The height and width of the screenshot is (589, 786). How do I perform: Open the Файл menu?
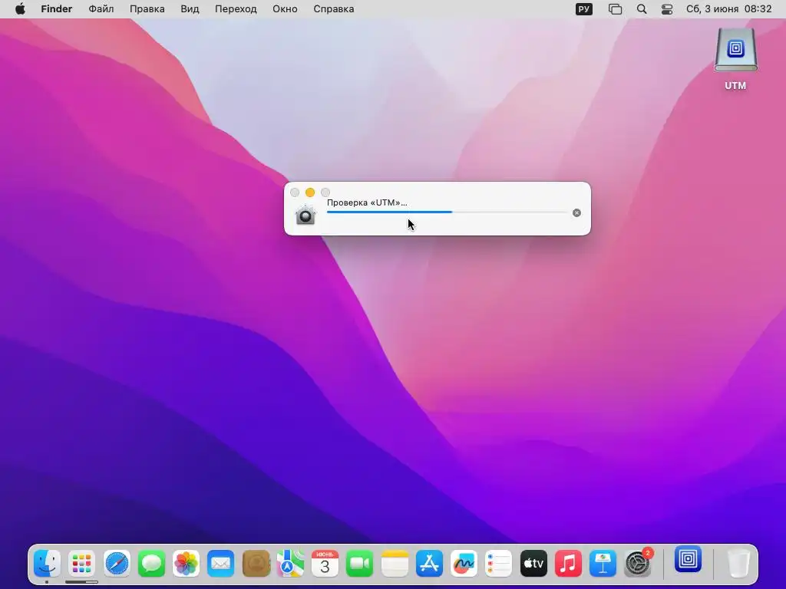pyautogui.click(x=101, y=9)
